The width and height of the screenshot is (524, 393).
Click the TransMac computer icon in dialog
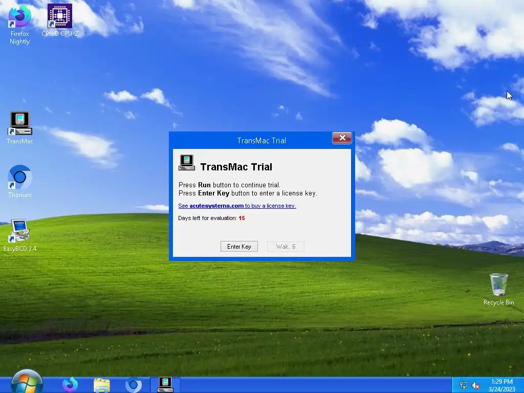click(x=187, y=163)
